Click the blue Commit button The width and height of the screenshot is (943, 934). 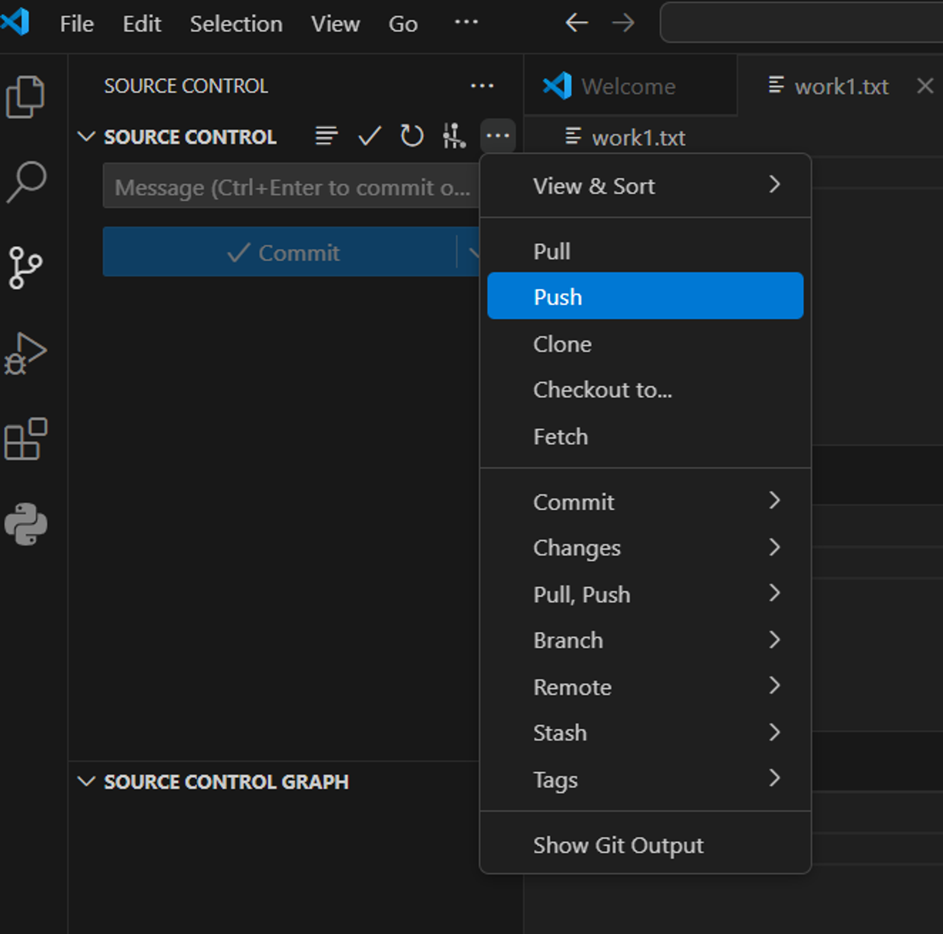click(x=280, y=252)
